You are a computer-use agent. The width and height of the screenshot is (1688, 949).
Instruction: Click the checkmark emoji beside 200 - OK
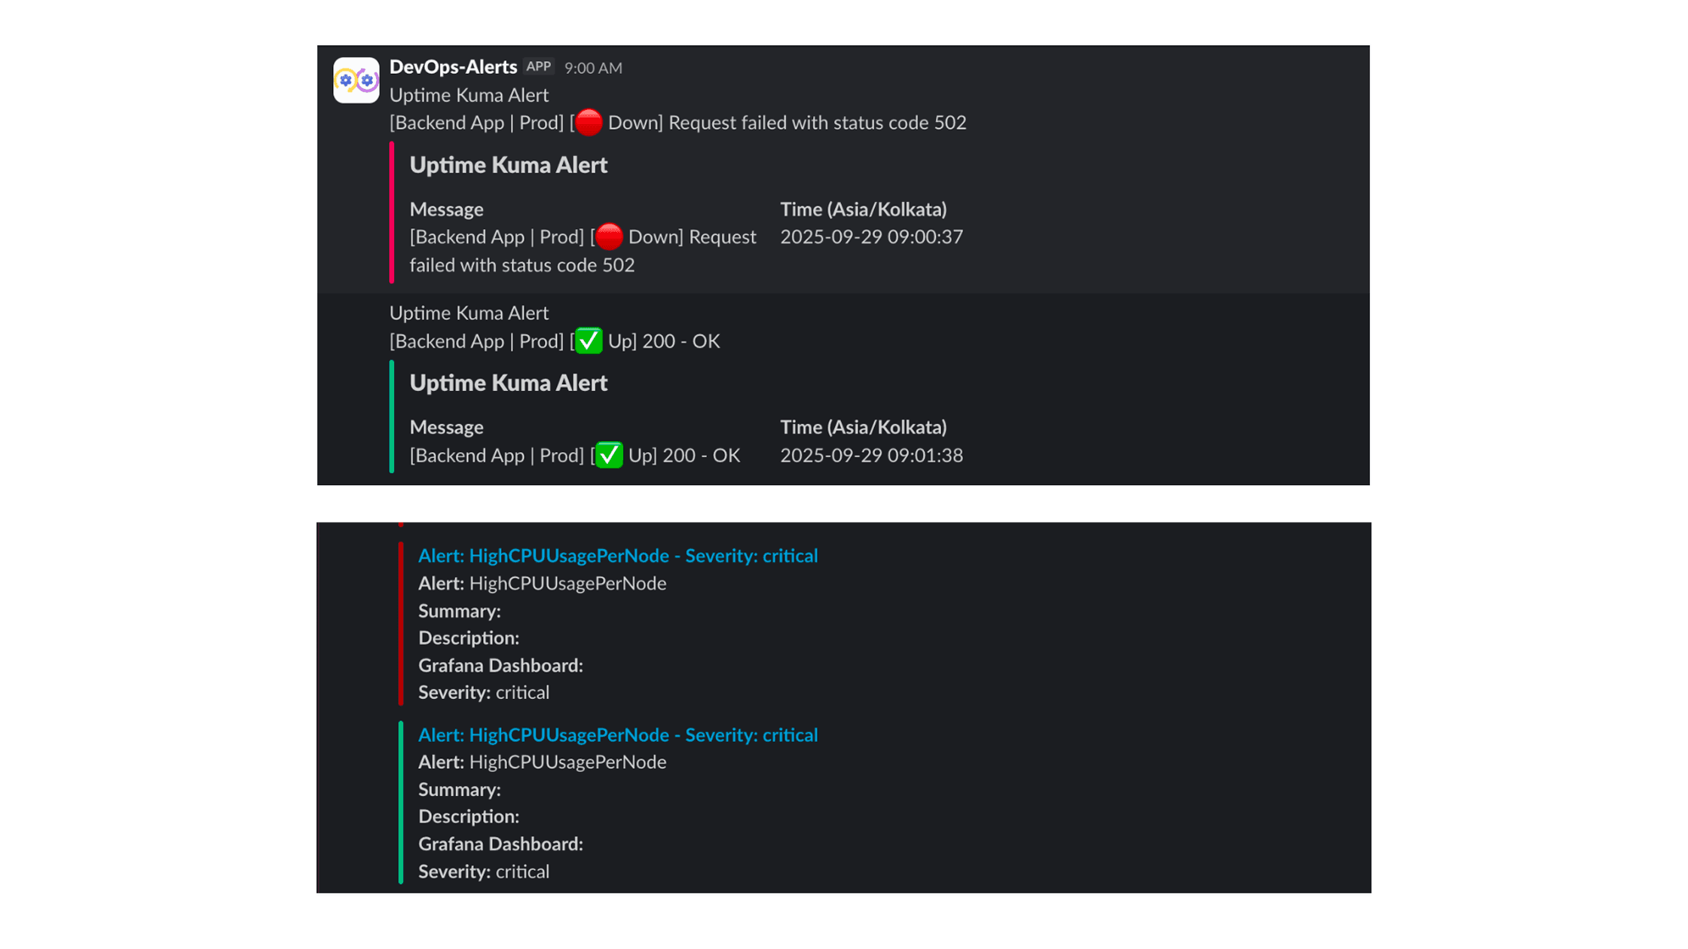click(x=607, y=455)
